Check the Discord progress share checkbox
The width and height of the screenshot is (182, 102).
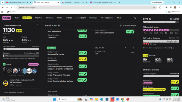[x=172, y=48]
